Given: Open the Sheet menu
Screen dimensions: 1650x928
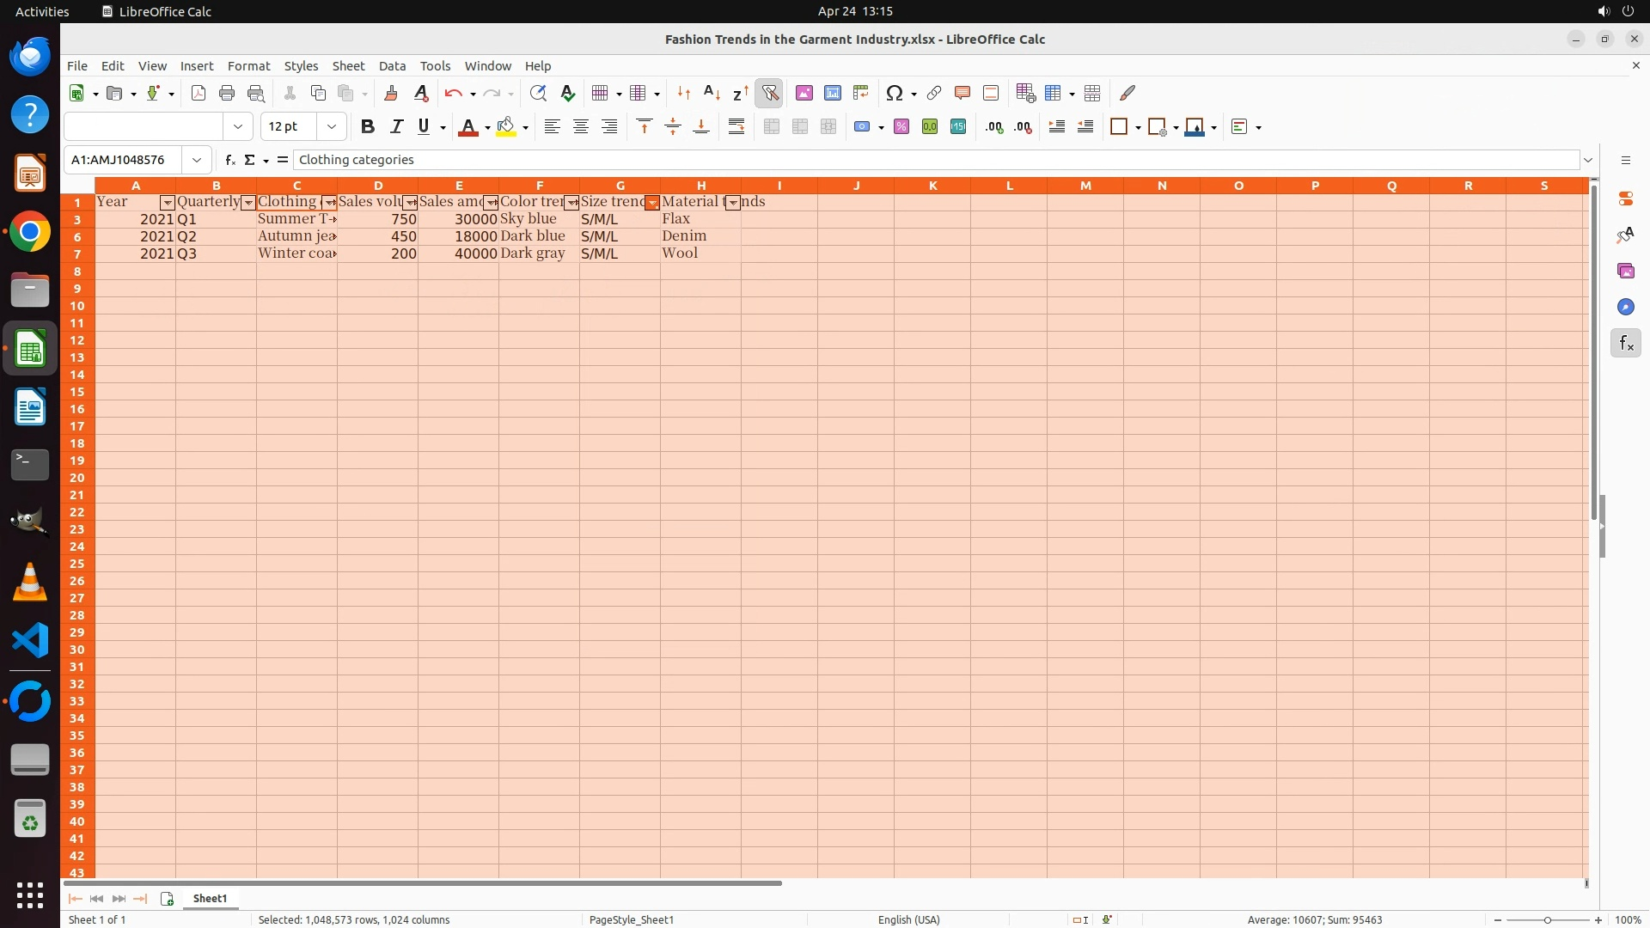Looking at the screenshot, I should click(348, 66).
